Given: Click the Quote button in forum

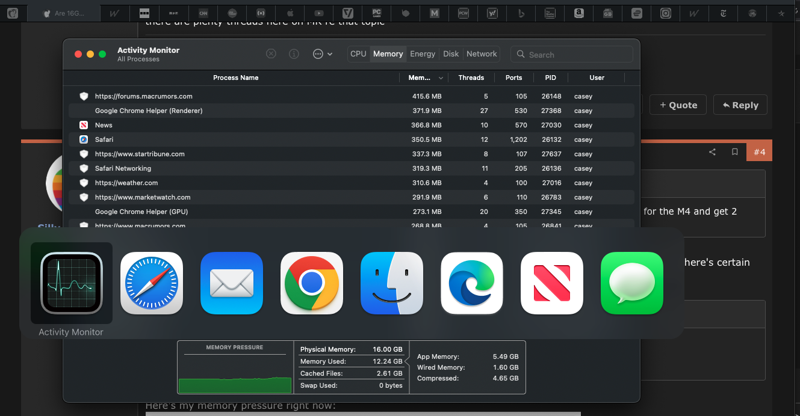Looking at the screenshot, I should [678, 105].
